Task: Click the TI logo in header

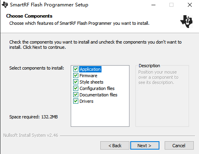Action: click(x=187, y=22)
